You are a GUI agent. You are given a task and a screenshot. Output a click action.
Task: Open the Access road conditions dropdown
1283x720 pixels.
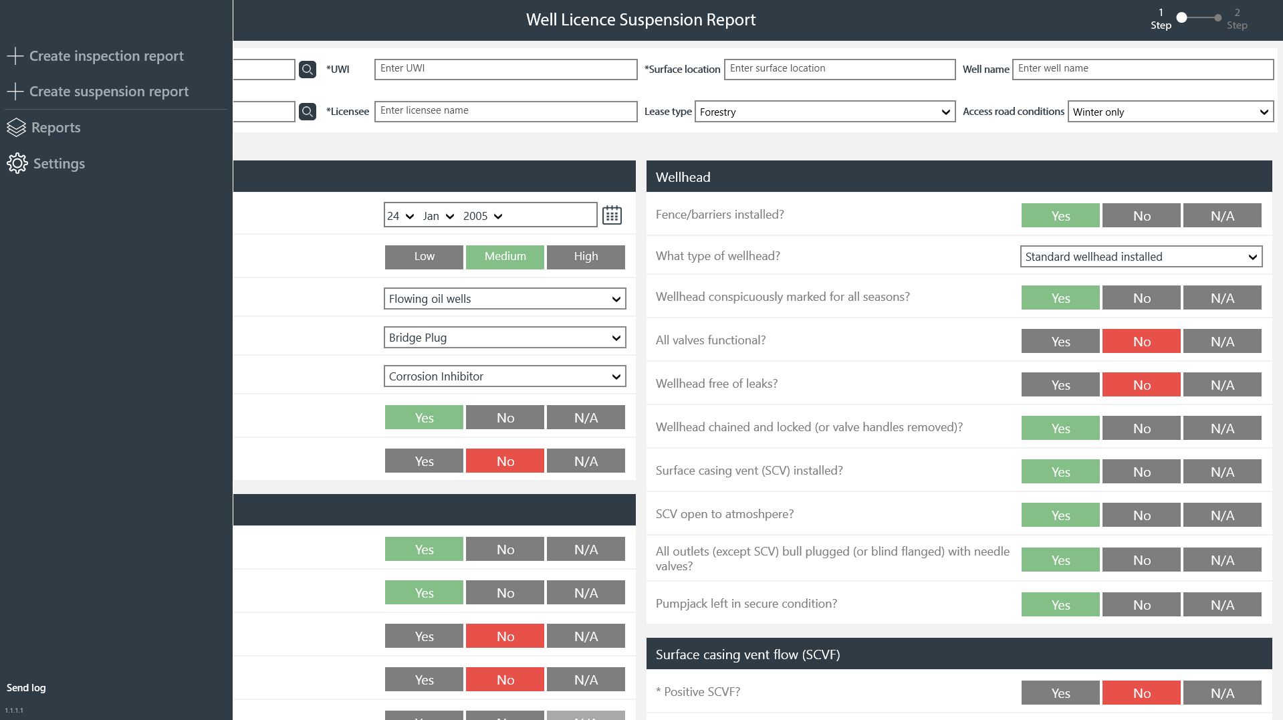click(x=1170, y=112)
